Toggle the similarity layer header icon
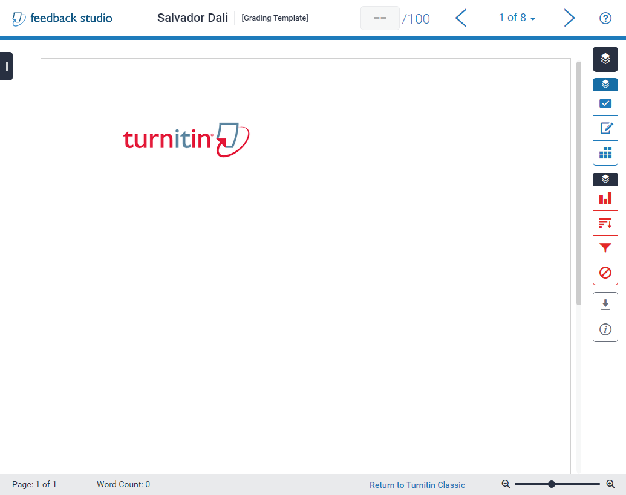Screen dimensions: 626x495 (x=605, y=179)
